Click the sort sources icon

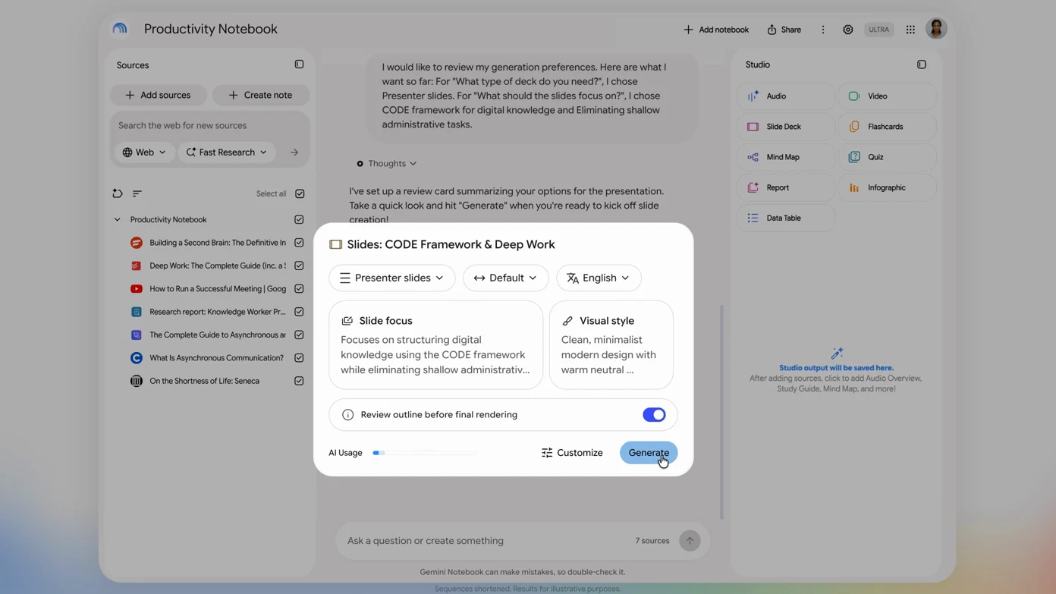tap(137, 193)
